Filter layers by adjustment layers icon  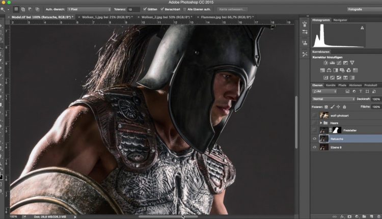pyautogui.click(x=354, y=92)
